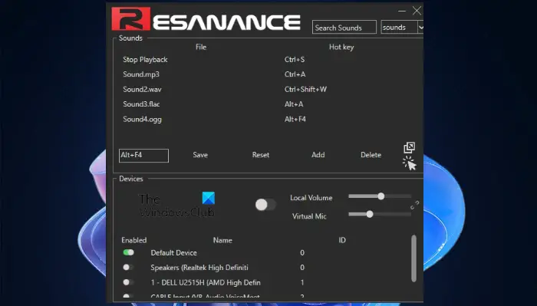Click the Ctrl+Shift+W hotkey cell
This screenshot has height=306, width=537.
(x=305, y=89)
